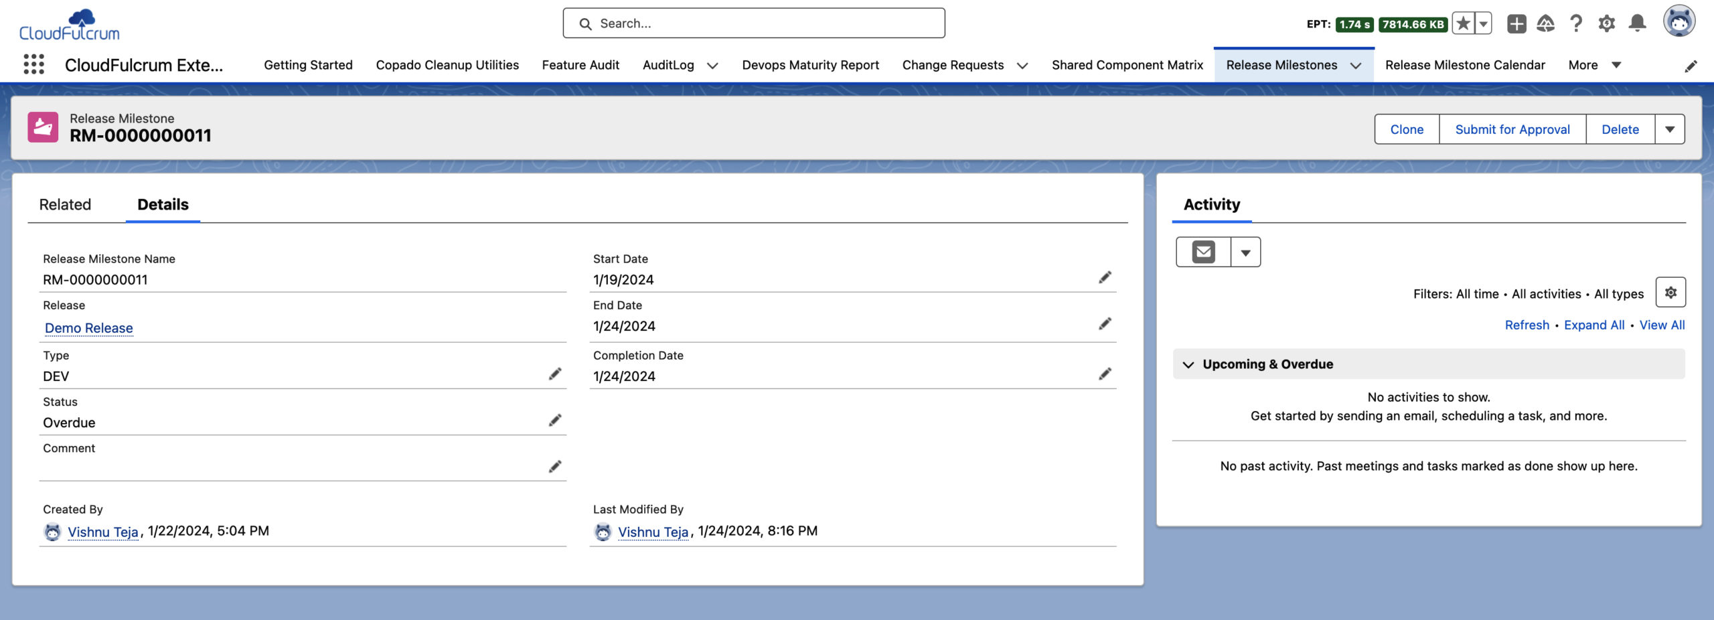Open the Shared Component Matrix tab
Viewport: 1714px width, 620px height.
1127,65
